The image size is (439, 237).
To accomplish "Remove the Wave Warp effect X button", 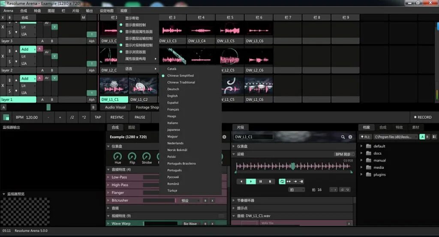I will coord(213,224).
